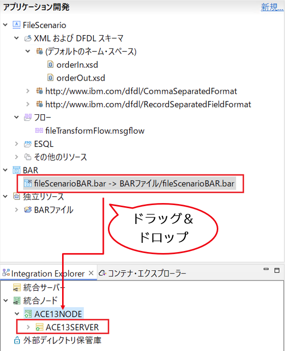Click the 独立リソース icon
This screenshot has height=351, width=285.
(16, 196)
